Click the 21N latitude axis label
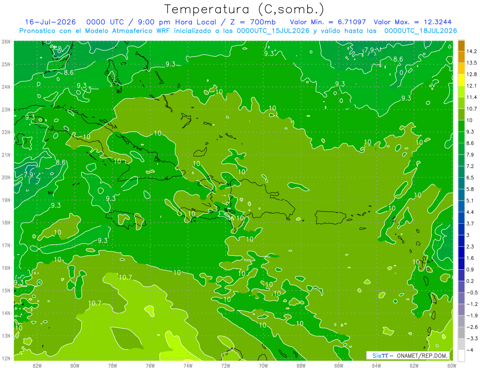This screenshot has width=480, height=371. pos(6,154)
